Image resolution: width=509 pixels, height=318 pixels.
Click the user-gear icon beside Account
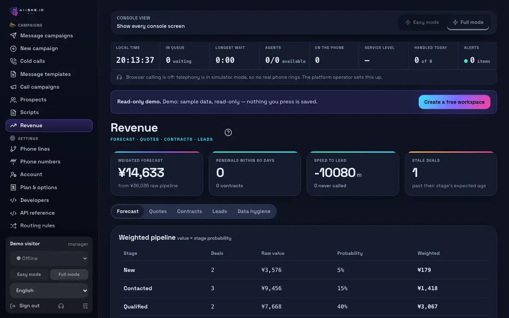point(14,175)
